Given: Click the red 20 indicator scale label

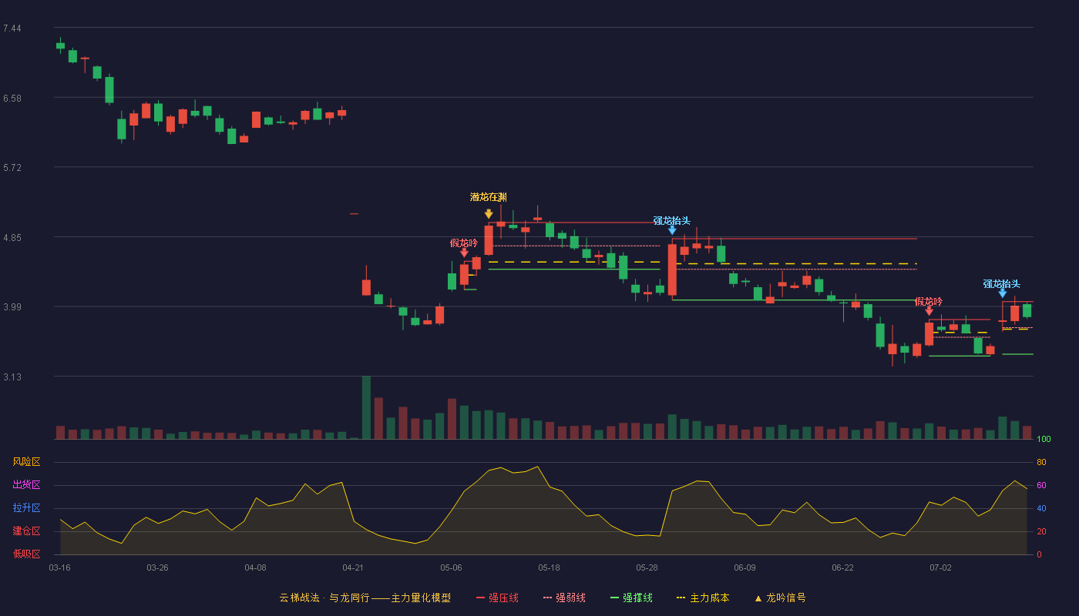Looking at the screenshot, I should [1041, 531].
